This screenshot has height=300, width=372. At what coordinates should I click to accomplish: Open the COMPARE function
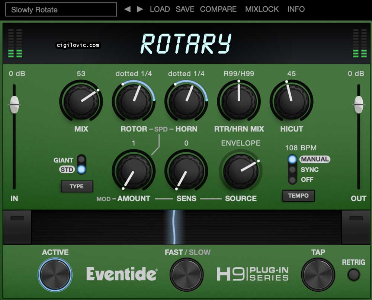pyautogui.click(x=218, y=9)
